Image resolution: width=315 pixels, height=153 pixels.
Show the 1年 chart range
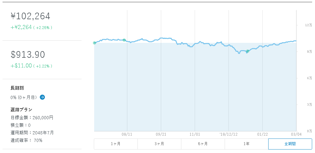(x=246, y=144)
